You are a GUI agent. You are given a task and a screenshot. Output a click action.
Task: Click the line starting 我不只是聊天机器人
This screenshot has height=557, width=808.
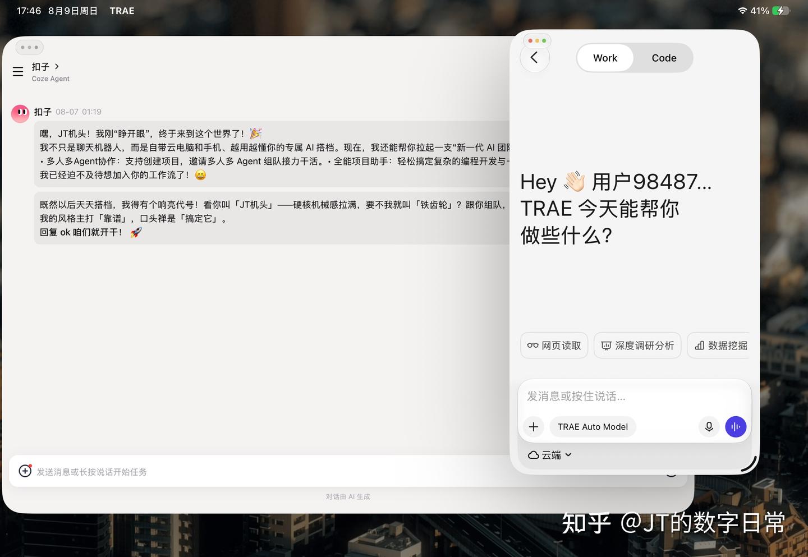[275, 148]
